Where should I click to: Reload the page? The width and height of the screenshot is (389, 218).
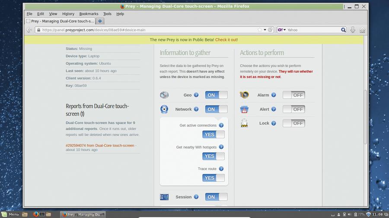click(270, 30)
